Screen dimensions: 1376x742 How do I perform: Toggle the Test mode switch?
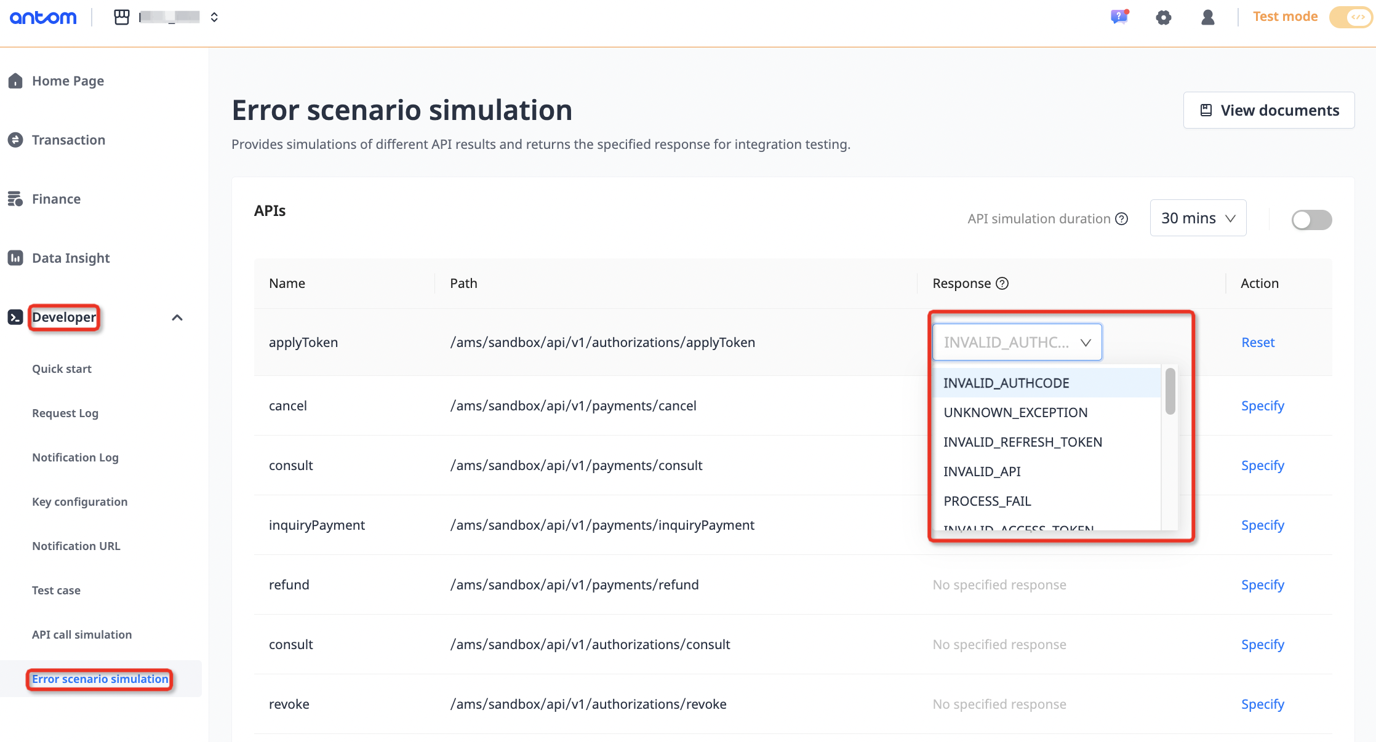click(x=1350, y=17)
